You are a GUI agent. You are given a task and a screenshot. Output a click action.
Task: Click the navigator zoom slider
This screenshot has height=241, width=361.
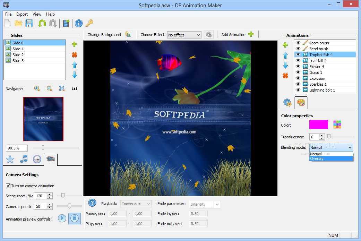pyautogui.click(x=56, y=147)
